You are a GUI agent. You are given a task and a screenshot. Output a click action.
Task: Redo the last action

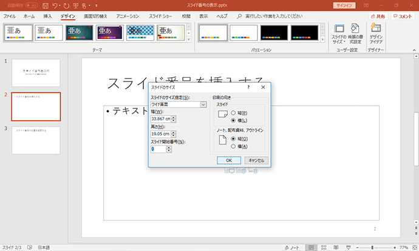click(x=66, y=5)
